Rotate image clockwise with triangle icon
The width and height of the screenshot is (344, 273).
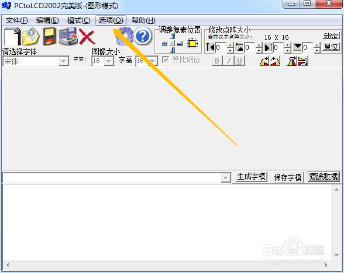275,61
